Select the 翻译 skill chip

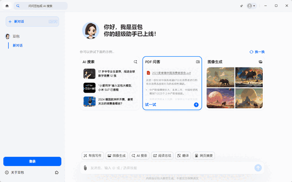(x=183, y=156)
